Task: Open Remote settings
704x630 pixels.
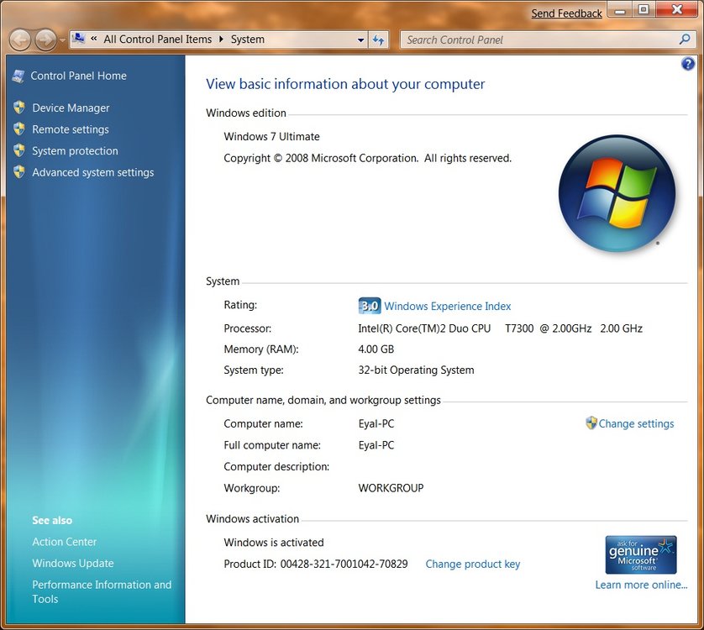Action: pos(71,129)
